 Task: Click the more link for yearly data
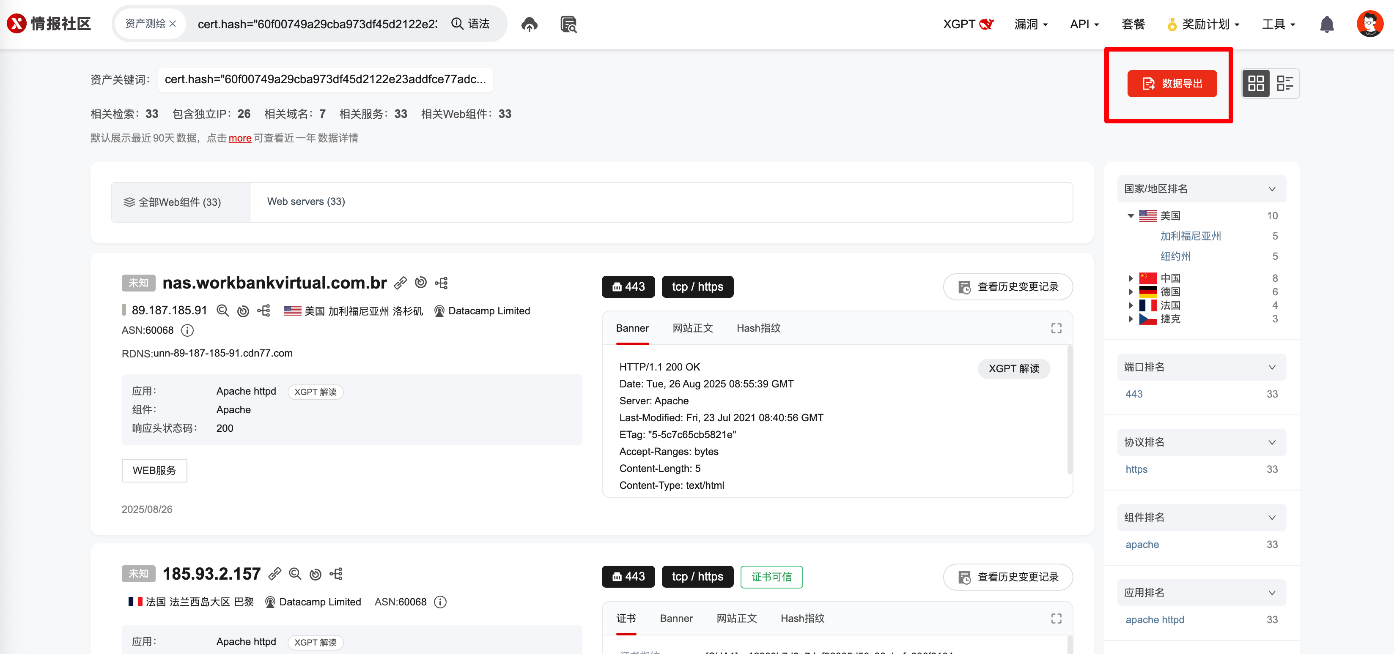tap(240, 139)
